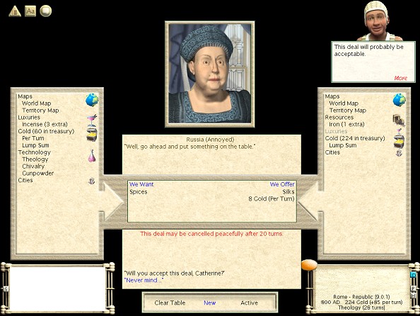420x316 pixels.
Task: Choose the "Never mind..." response
Action: (144, 281)
